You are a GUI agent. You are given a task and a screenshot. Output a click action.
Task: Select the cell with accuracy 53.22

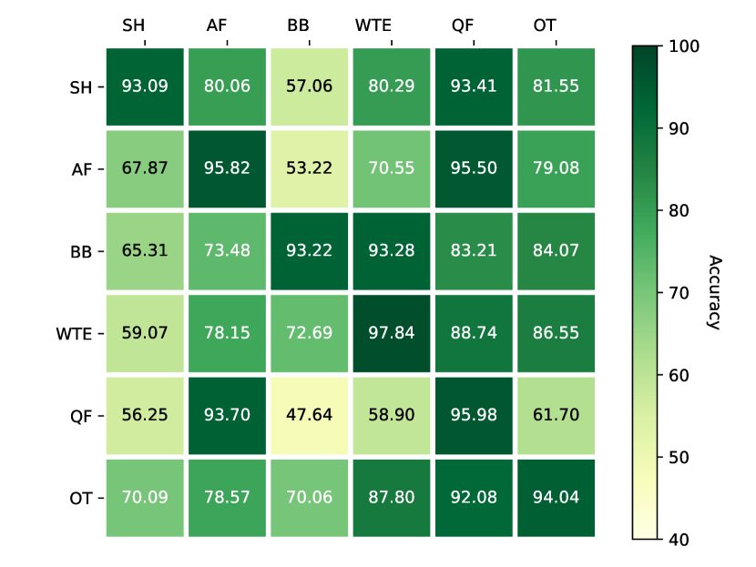310,169
